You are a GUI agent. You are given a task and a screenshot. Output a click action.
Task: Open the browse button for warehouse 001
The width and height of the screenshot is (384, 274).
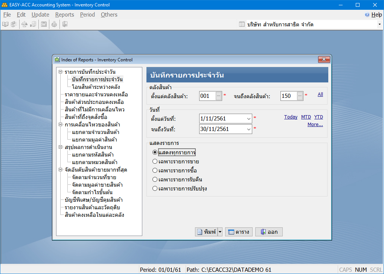tap(219, 96)
